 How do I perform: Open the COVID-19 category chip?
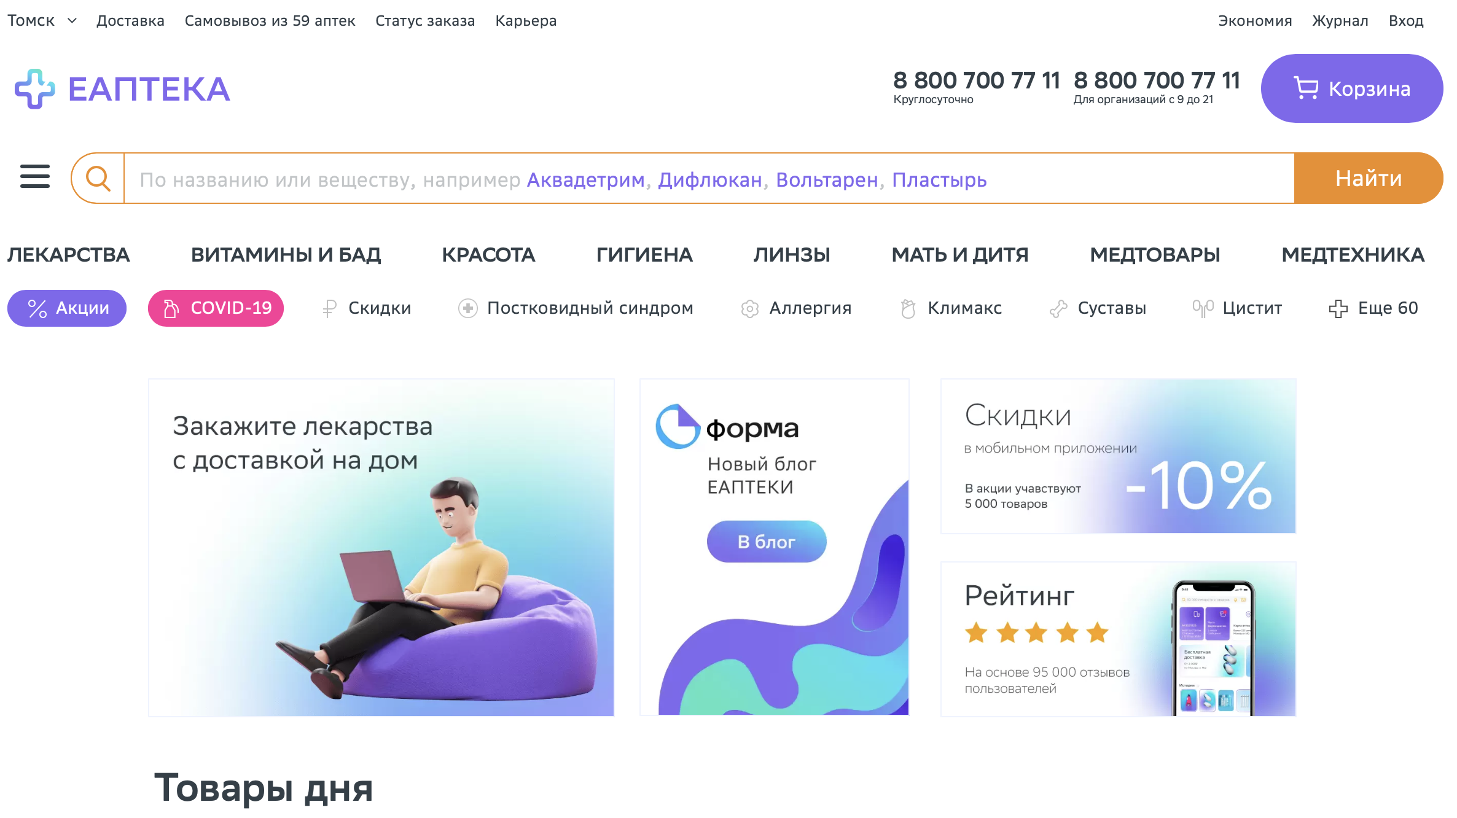click(216, 308)
